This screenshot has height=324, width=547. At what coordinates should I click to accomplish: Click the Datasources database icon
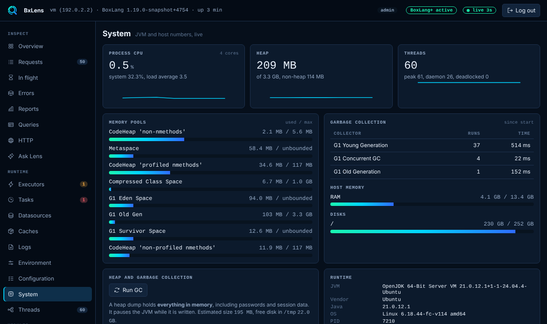point(11,215)
